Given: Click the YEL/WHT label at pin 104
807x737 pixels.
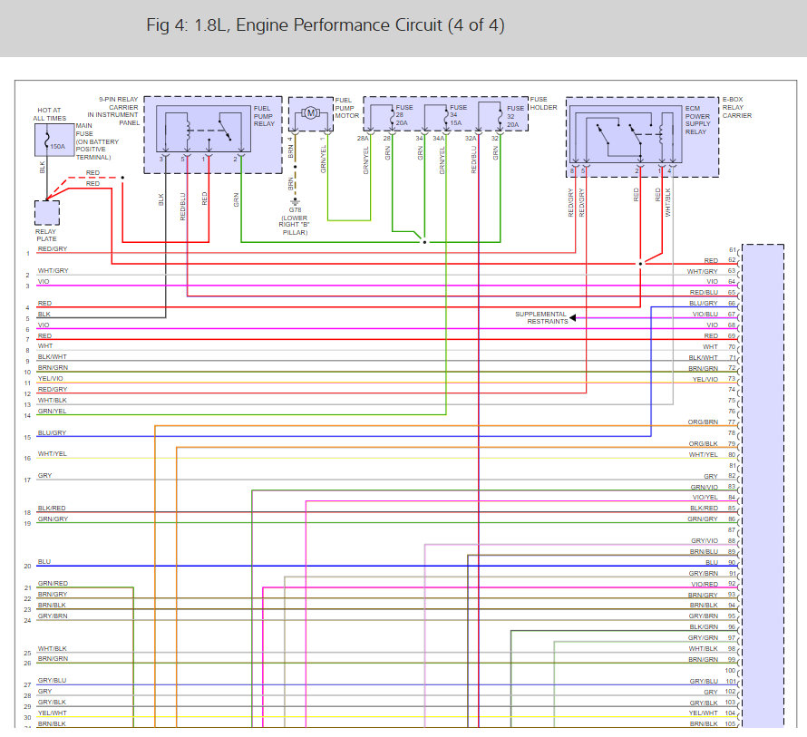Looking at the screenshot, I should tap(704, 713).
